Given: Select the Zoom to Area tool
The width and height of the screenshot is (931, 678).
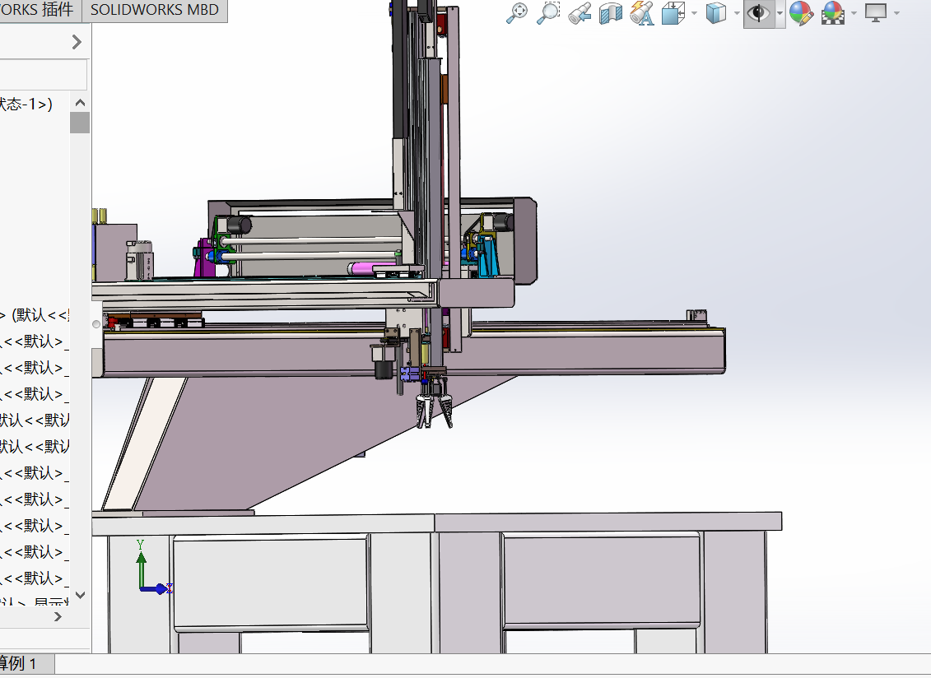Looking at the screenshot, I should tap(548, 12).
